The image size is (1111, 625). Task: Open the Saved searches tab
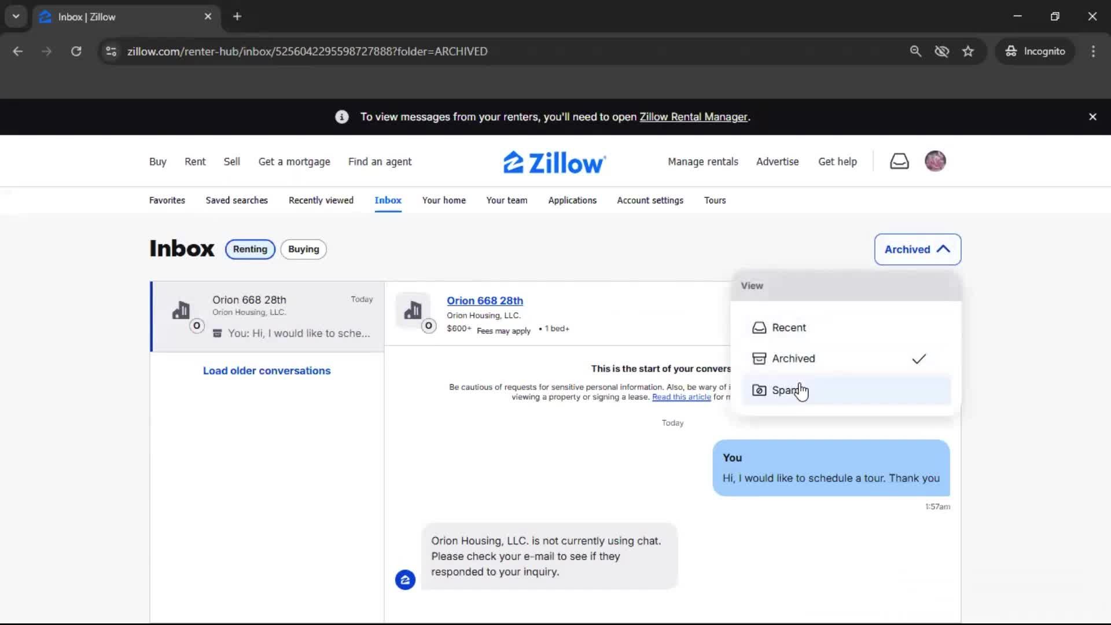237,200
